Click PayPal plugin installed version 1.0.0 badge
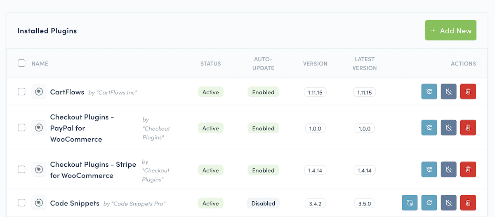 pyautogui.click(x=315, y=128)
